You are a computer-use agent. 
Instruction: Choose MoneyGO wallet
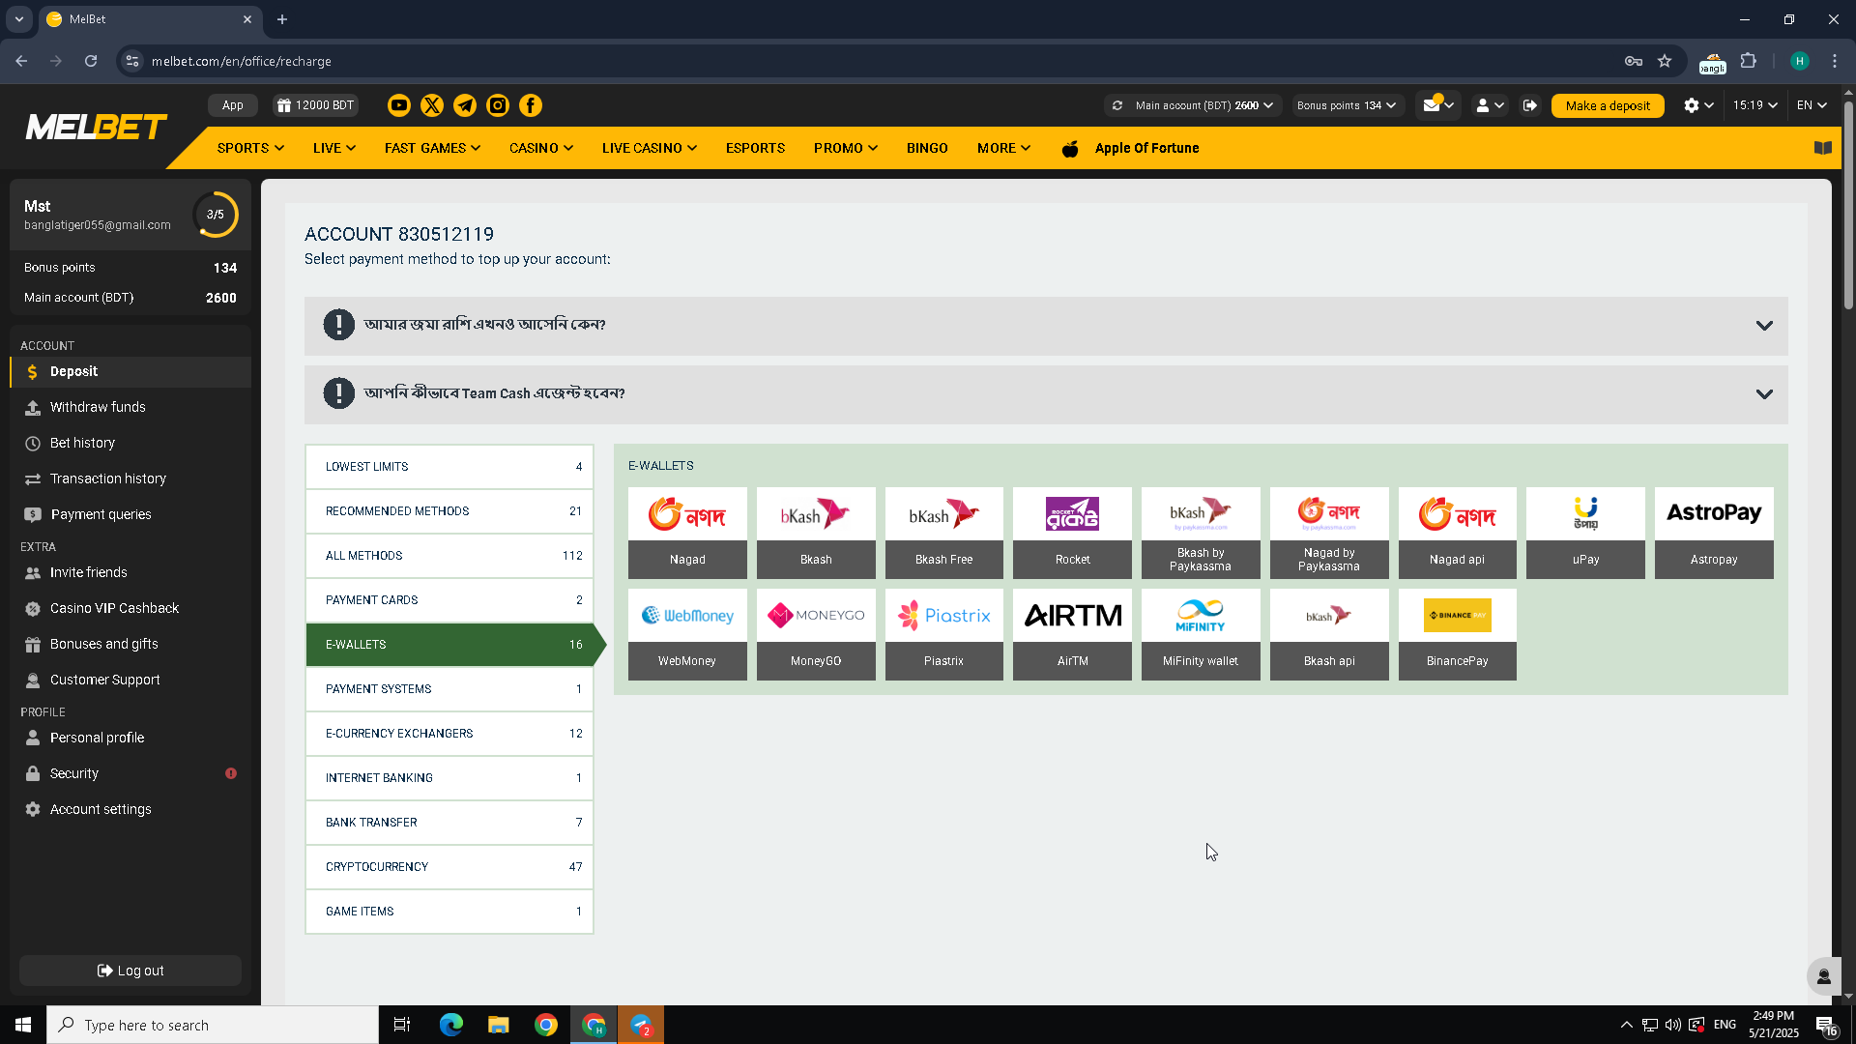click(816, 634)
